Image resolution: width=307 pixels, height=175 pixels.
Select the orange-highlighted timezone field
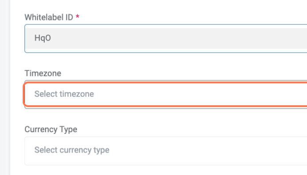[165, 94]
